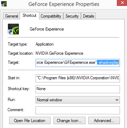Click the 'GeForce Experience' name text

point(47,29)
